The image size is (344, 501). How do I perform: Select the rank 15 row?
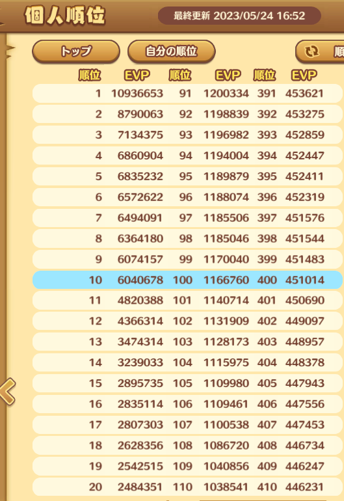coord(187,383)
